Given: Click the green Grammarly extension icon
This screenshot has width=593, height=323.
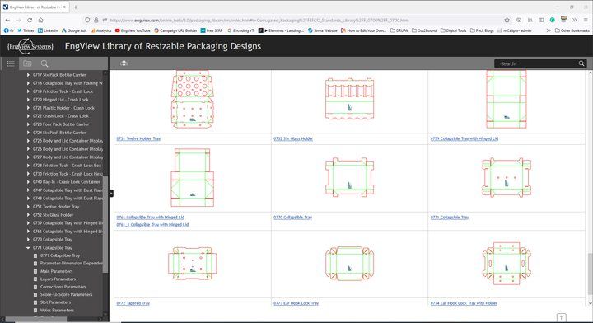Looking at the screenshot, I should pyautogui.click(x=552, y=20).
